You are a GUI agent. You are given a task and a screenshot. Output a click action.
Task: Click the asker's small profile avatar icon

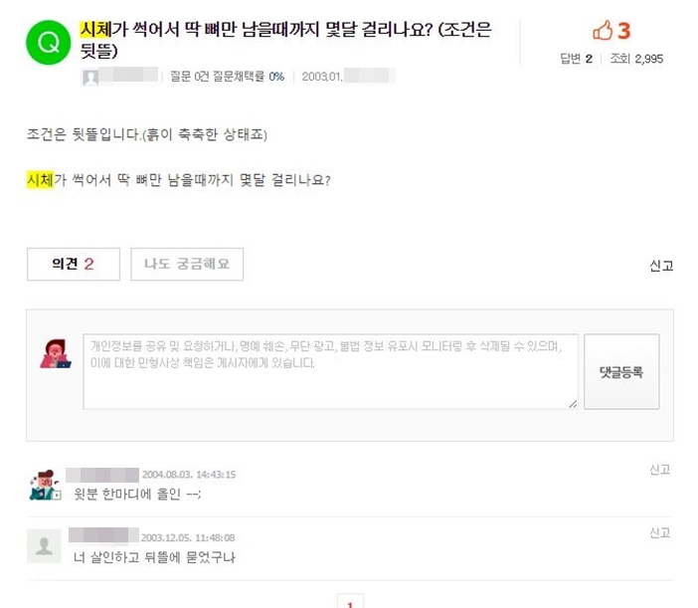click(x=90, y=77)
